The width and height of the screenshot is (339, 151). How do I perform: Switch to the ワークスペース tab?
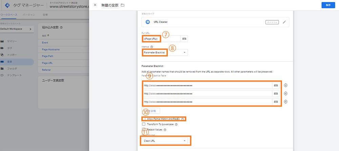pos(9,15)
